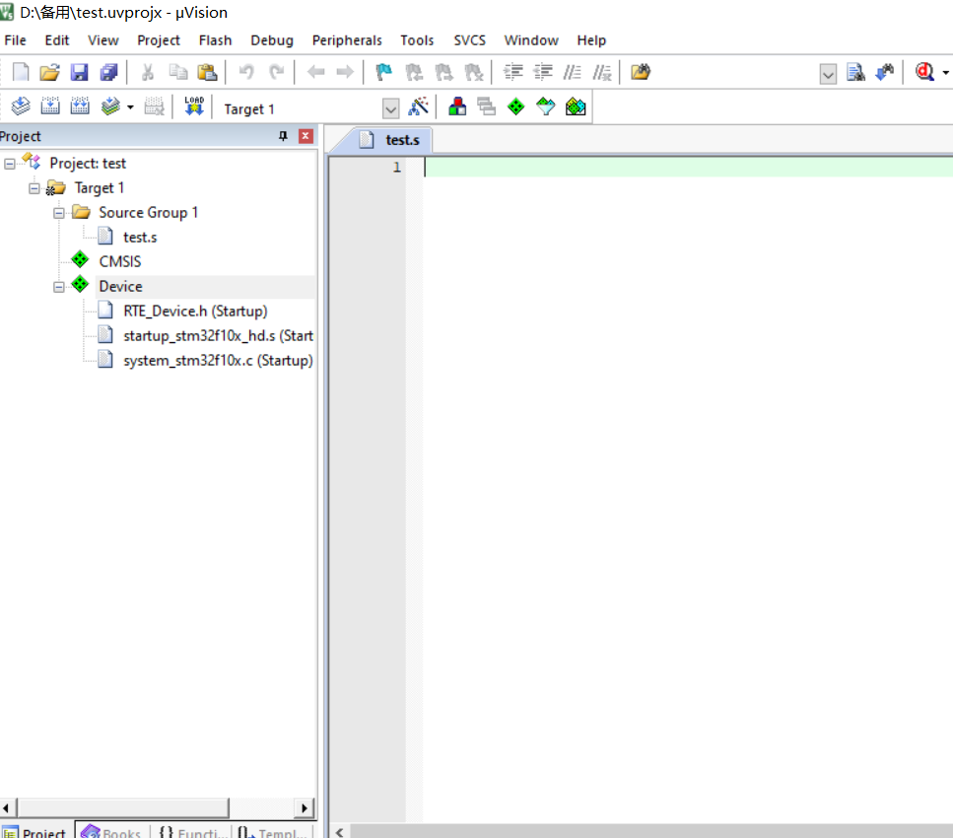Screen dimensions: 953x838
Task: Cut selection with scissors icon
Action: (148, 72)
